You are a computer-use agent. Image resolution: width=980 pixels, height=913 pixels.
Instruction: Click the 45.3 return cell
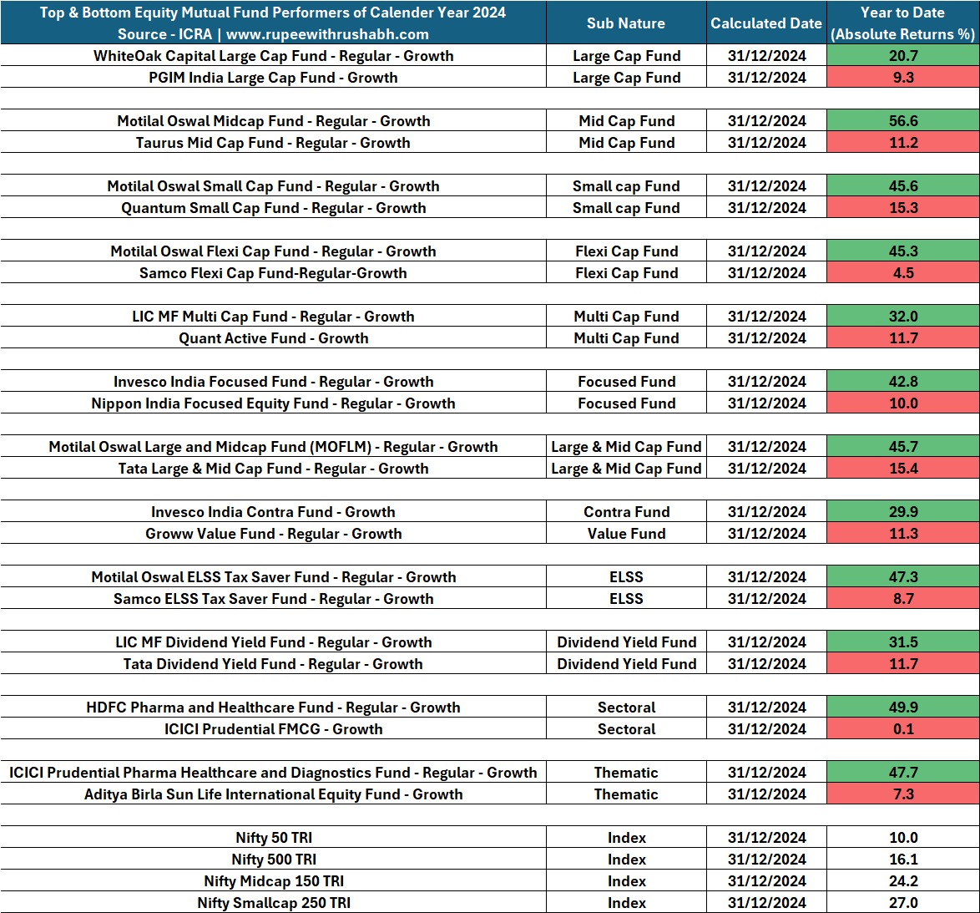pos(903,251)
